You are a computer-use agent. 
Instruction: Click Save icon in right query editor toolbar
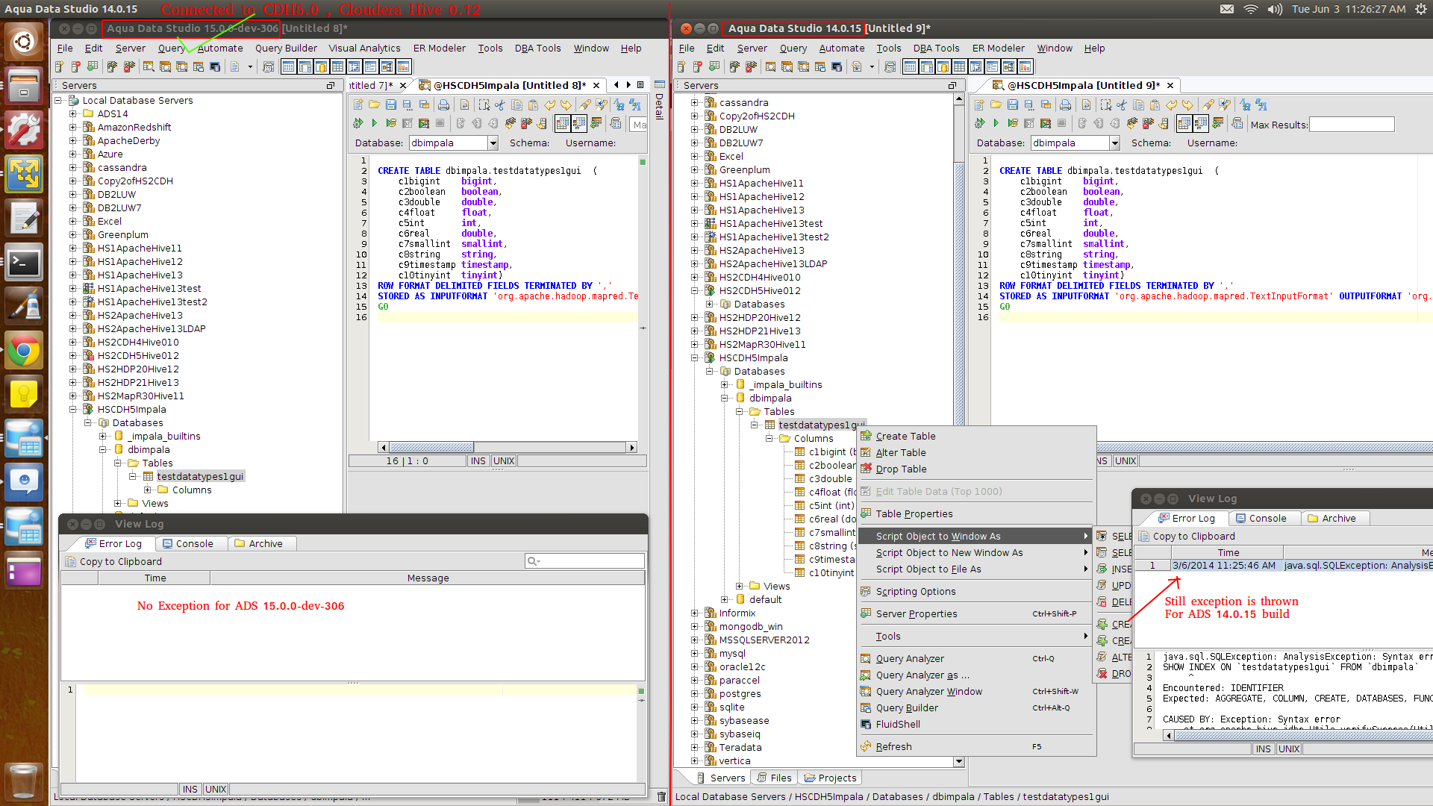click(x=1012, y=105)
